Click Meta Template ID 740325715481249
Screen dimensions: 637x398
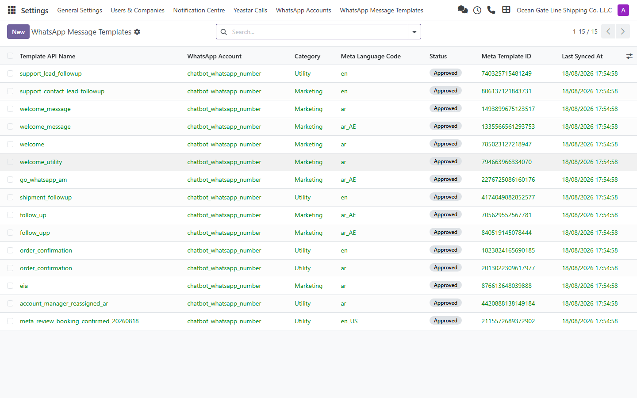tap(507, 73)
